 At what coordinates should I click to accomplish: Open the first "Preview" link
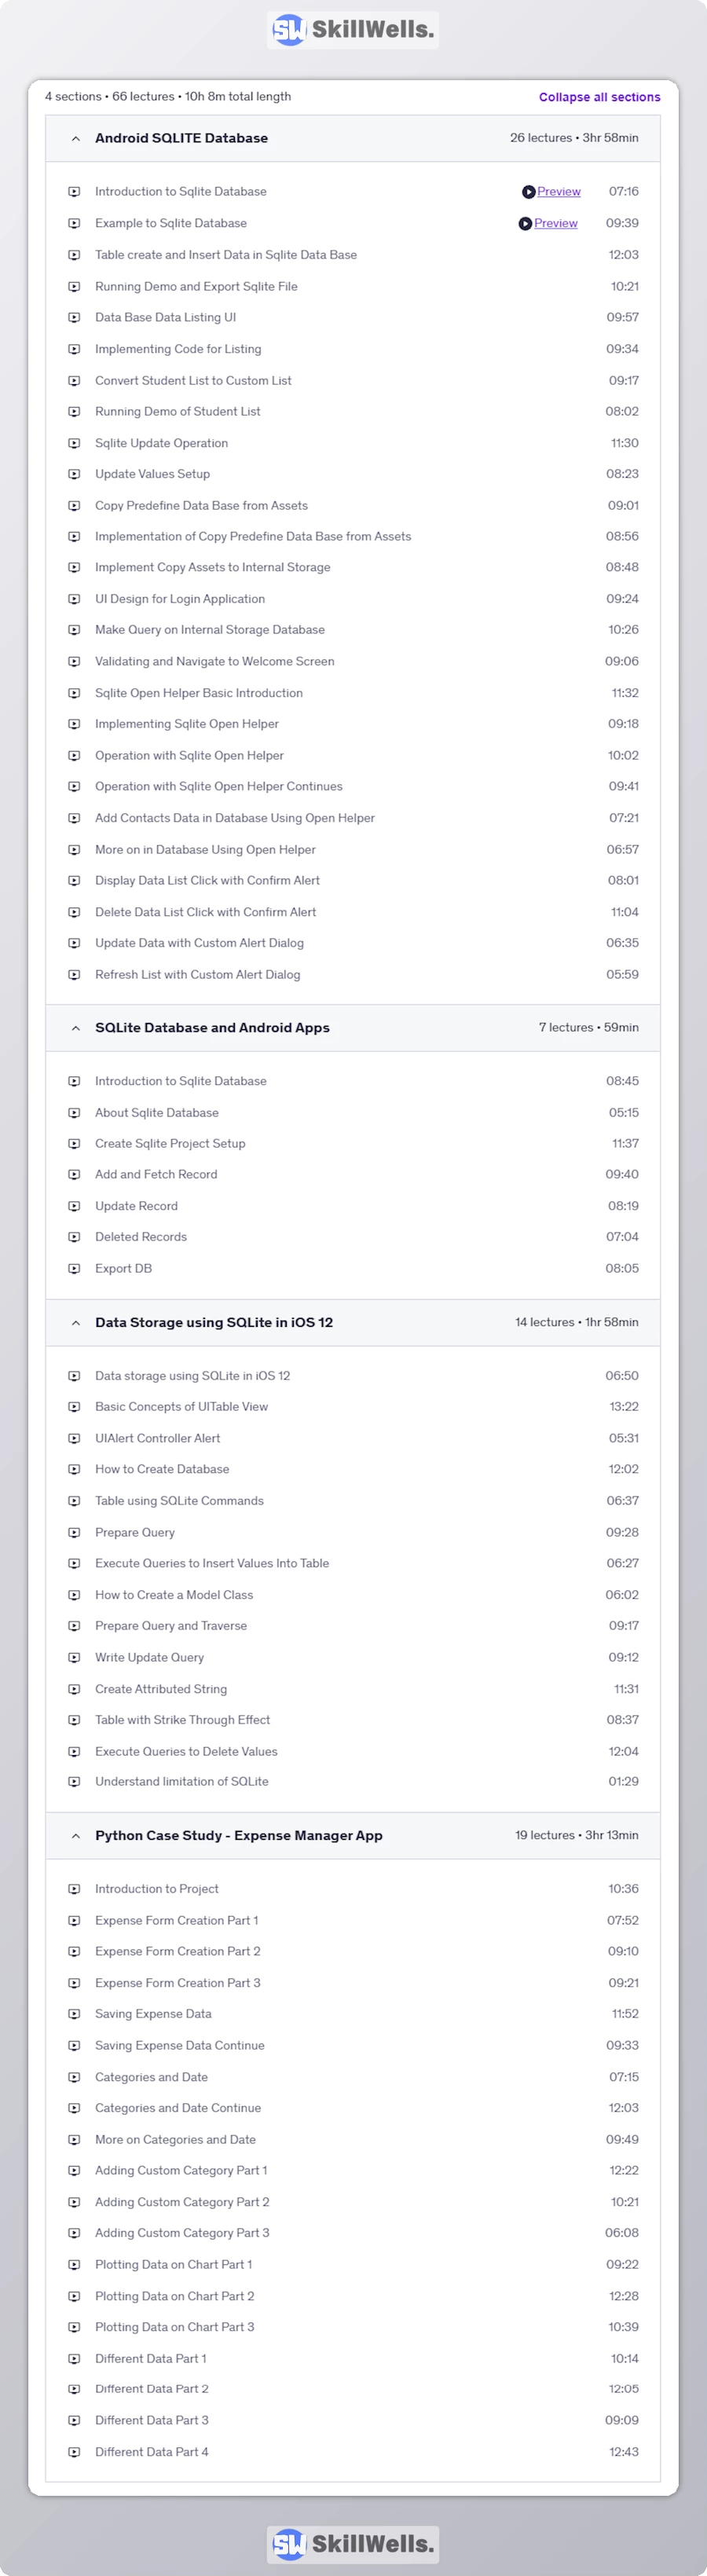tap(557, 191)
